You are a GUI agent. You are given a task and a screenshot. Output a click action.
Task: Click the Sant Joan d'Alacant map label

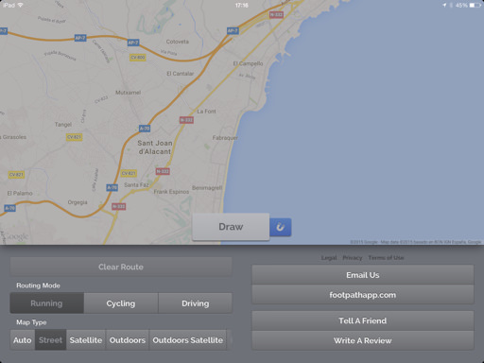tap(155, 147)
